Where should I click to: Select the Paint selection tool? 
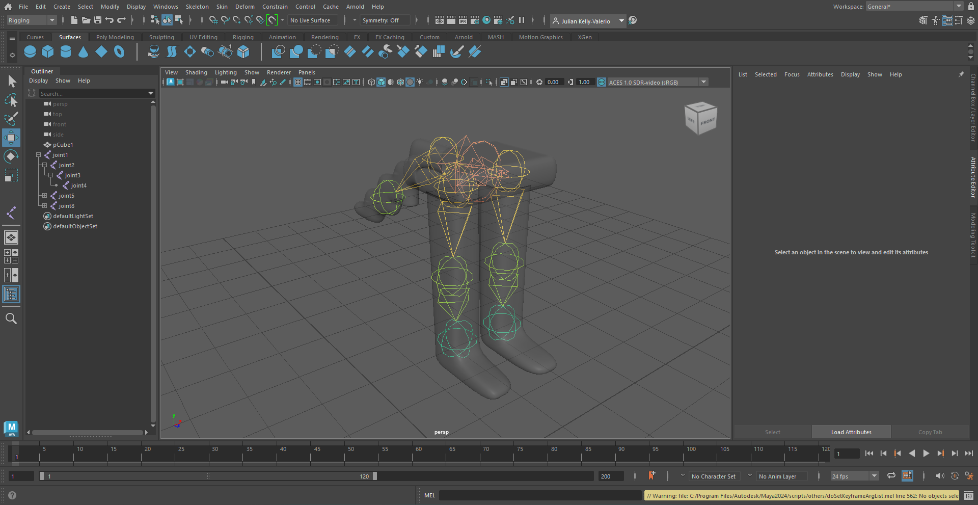(11, 119)
